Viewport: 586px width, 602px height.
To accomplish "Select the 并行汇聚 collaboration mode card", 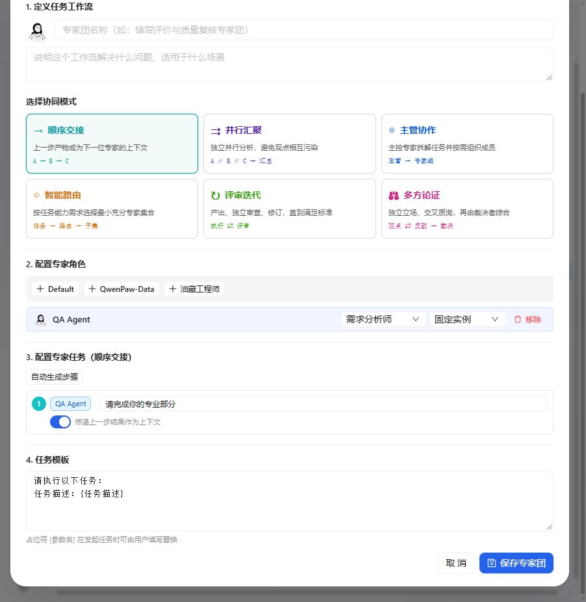I will point(289,144).
